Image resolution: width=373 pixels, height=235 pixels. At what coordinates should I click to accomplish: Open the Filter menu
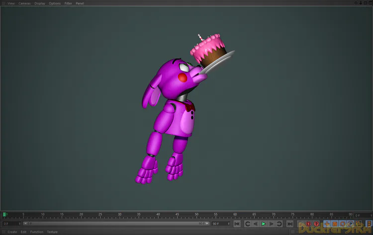pyautogui.click(x=68, y=3)
